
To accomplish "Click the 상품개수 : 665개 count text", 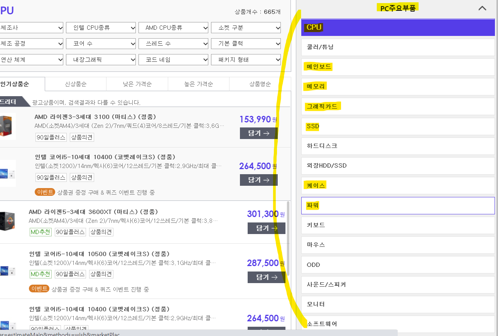I will pos(258,12).
